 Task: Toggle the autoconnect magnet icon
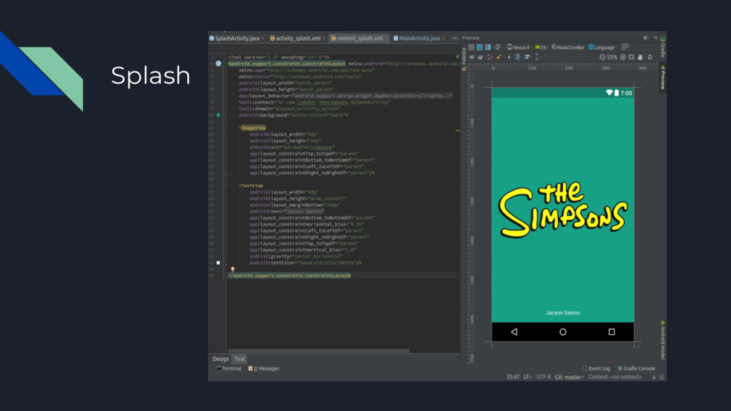click(480, 57)
